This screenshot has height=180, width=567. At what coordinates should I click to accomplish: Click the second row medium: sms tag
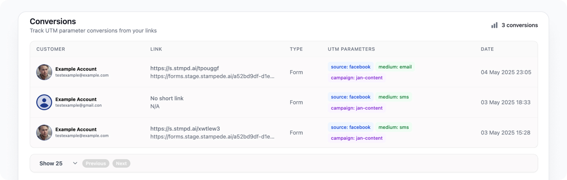click(394, 97)
